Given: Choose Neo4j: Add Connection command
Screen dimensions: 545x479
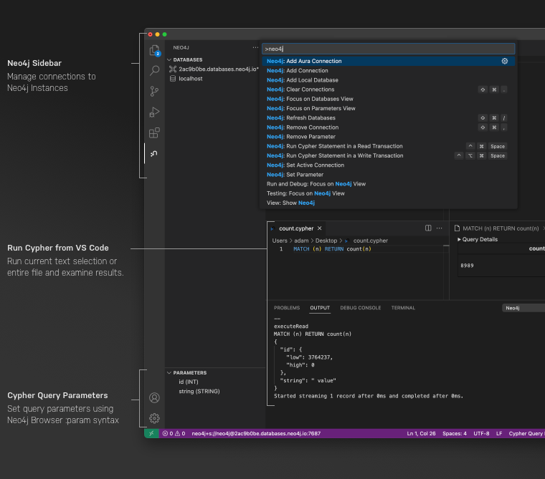Looking at the screenshot, I should [x=388, y=70].
